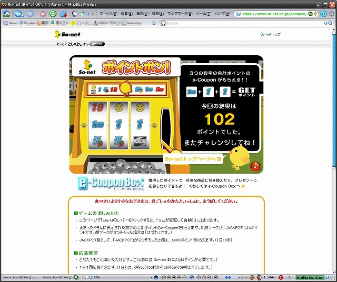337x282 pixels.
Task: Click the green site identity icon in address bar
Action: click(310, 14)
